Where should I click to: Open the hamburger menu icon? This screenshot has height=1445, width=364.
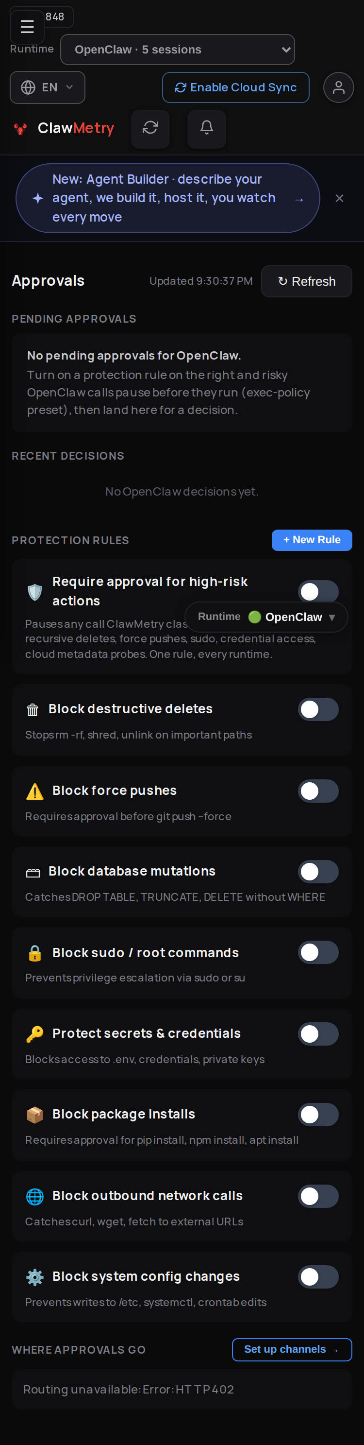click(x=27, y=26)
